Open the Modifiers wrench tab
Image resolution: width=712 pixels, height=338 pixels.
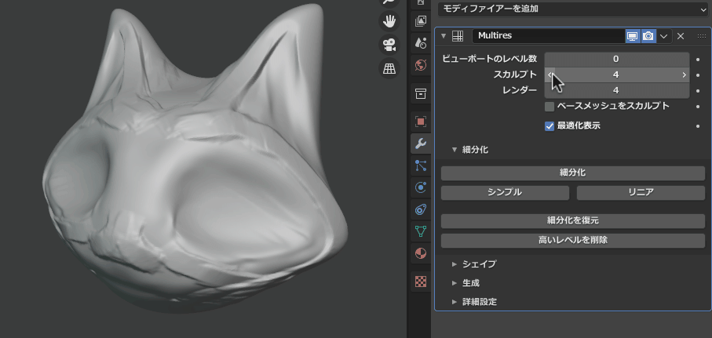point(421,144)
